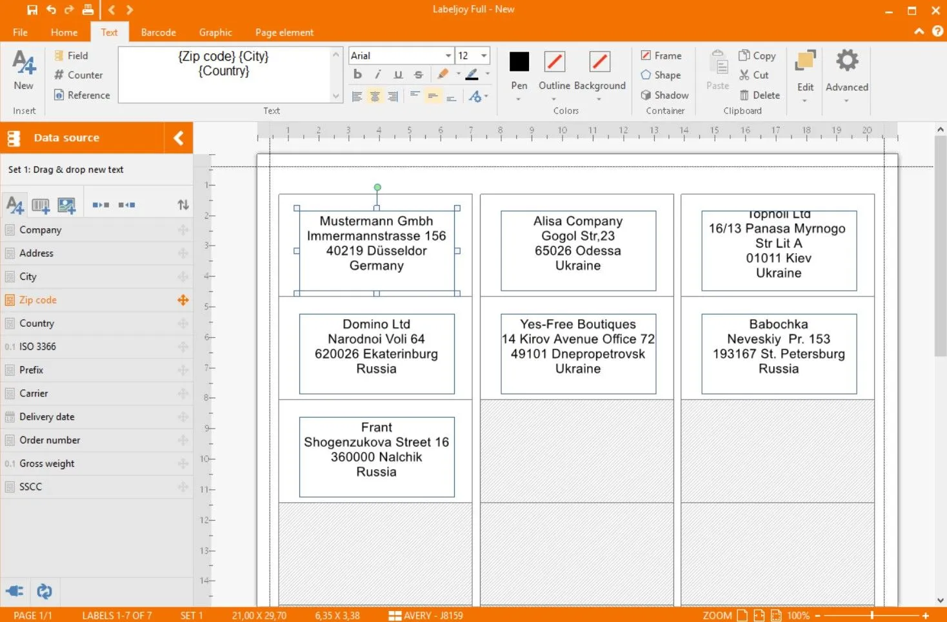Screen dimensions: 947x622
Task: Toggle underline text formatting
Action: [398, 75]
